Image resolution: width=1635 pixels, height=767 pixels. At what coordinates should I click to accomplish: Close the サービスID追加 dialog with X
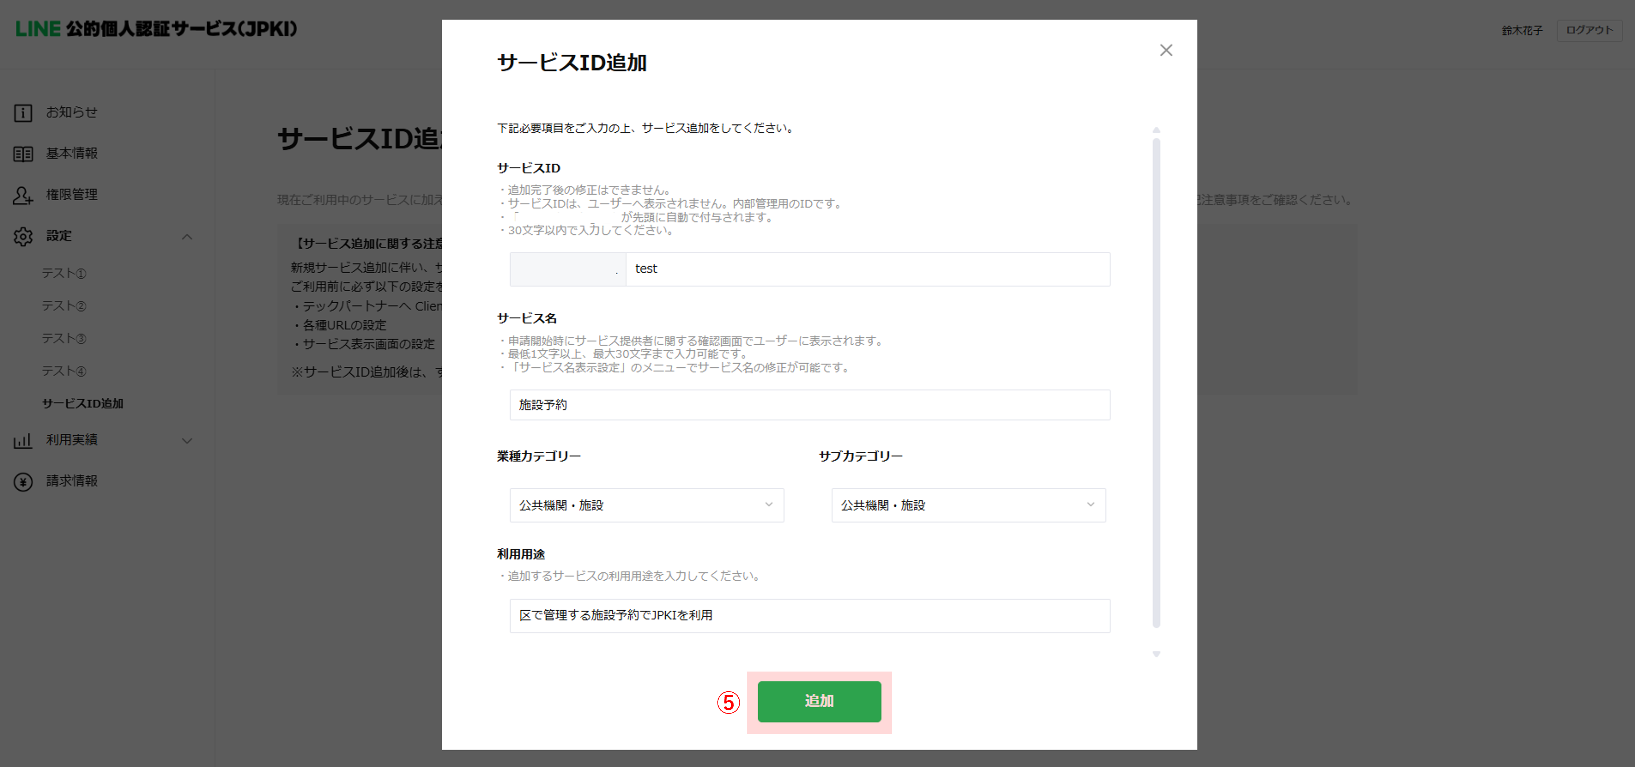(1165, 50)
